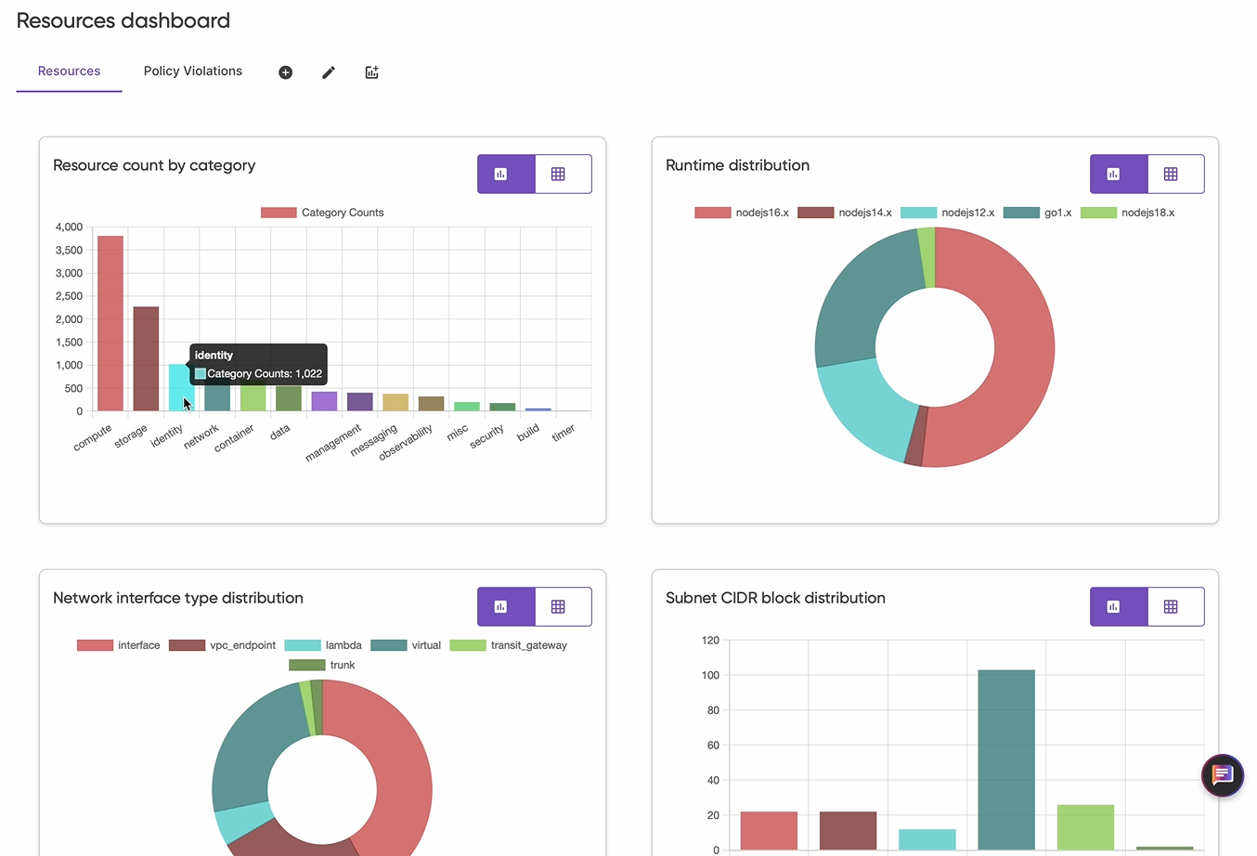This screenshot has width=1257, height=856.
Task: Toggle nodejs18.x legend item
Action: pos(1128,213)
